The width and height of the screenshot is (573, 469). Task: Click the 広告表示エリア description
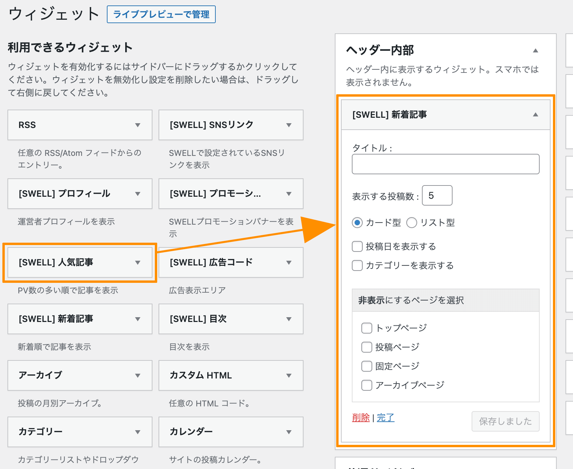pyautogui.click(x=197, y=290)
